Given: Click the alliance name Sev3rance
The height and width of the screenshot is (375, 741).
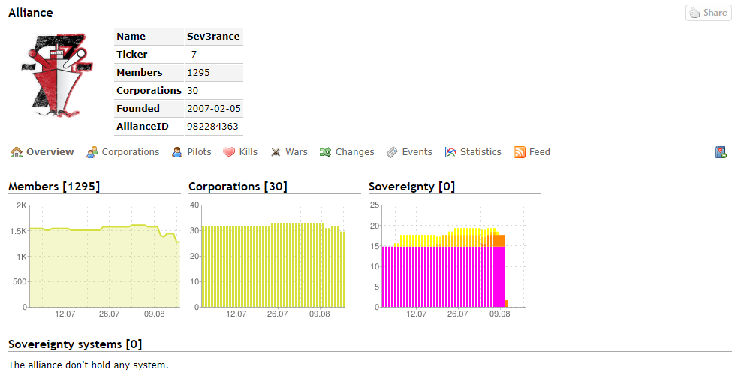Looking at the screenshot, I should tap(213, 36).
